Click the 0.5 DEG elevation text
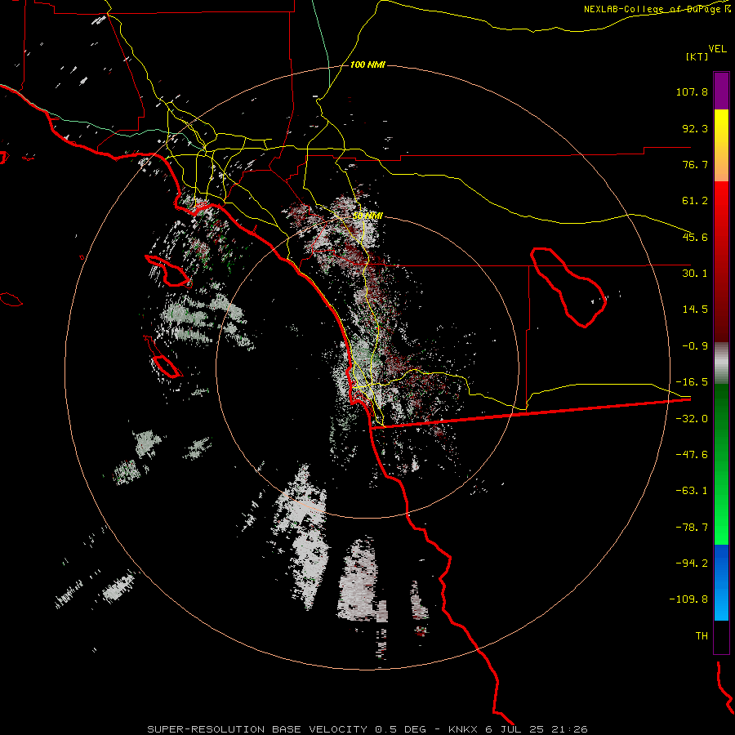735x735 pixels. (400, 729)
